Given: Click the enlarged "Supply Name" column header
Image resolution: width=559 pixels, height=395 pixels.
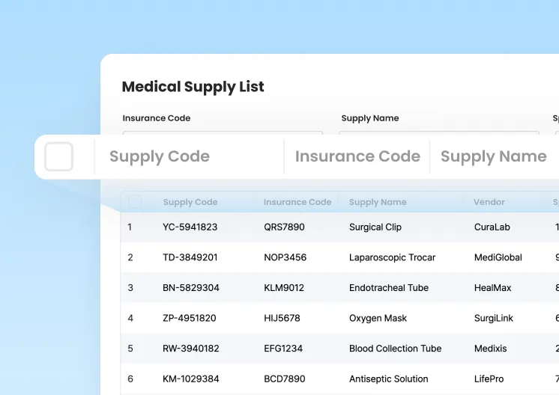Looking at the screenshot, I should tap(493, 157).
